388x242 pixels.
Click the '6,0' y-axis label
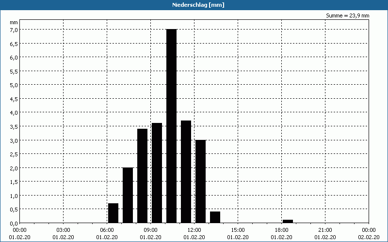[x=14, y=57]
